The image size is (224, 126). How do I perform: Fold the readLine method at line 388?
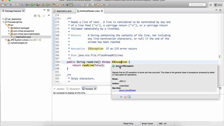point(60,62)
